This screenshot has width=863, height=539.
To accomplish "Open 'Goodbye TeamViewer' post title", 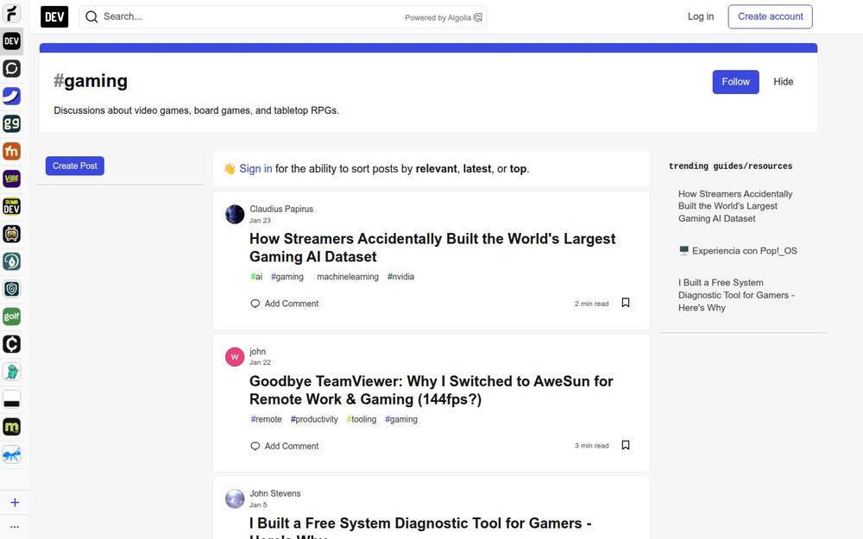I will 431,390.
